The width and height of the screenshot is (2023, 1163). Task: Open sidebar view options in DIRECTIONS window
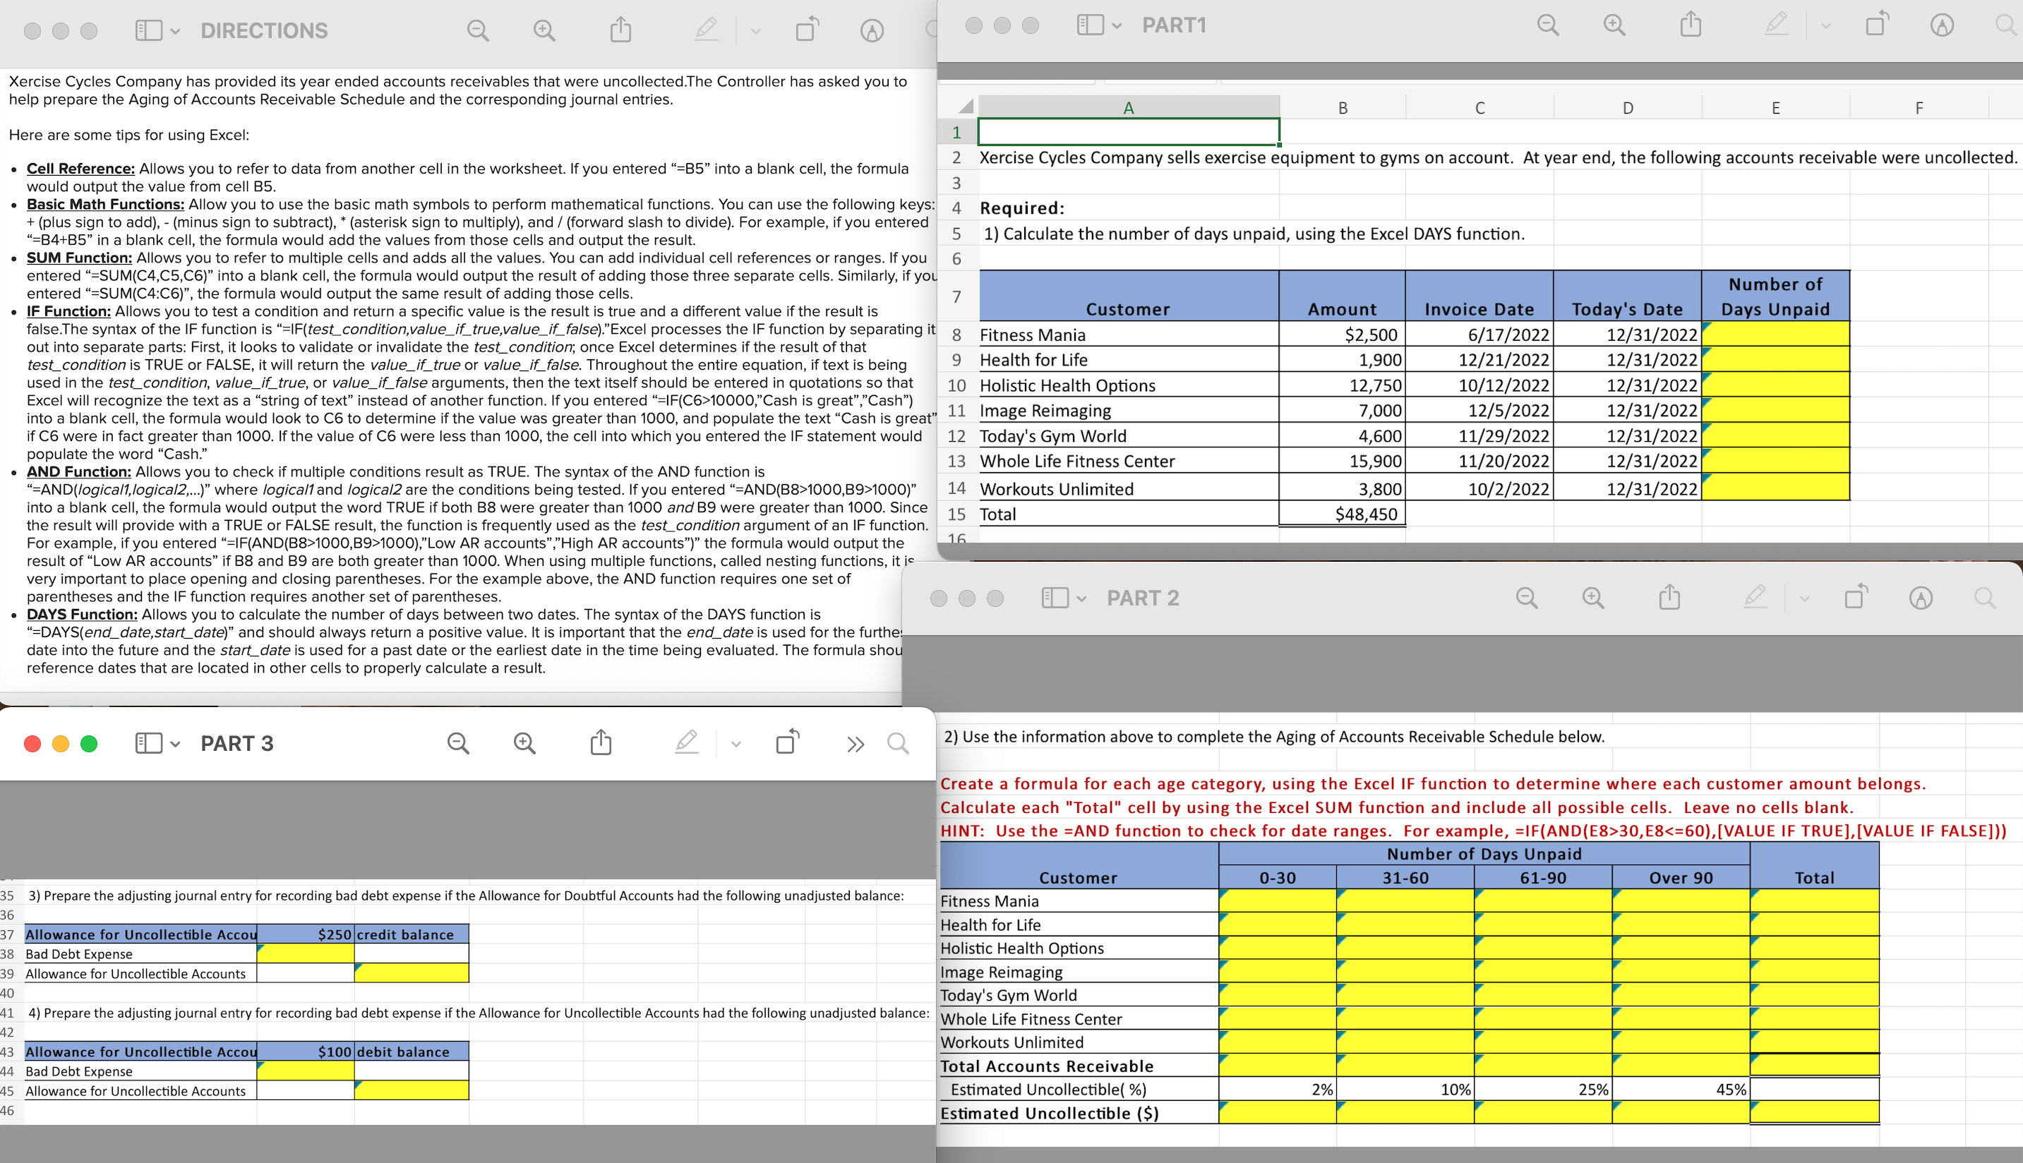tap(175, 31)
